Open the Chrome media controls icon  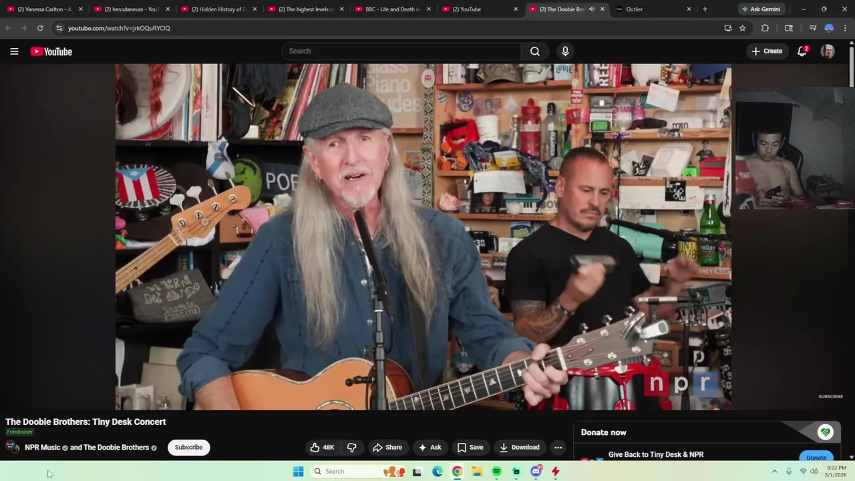point(813,28)
